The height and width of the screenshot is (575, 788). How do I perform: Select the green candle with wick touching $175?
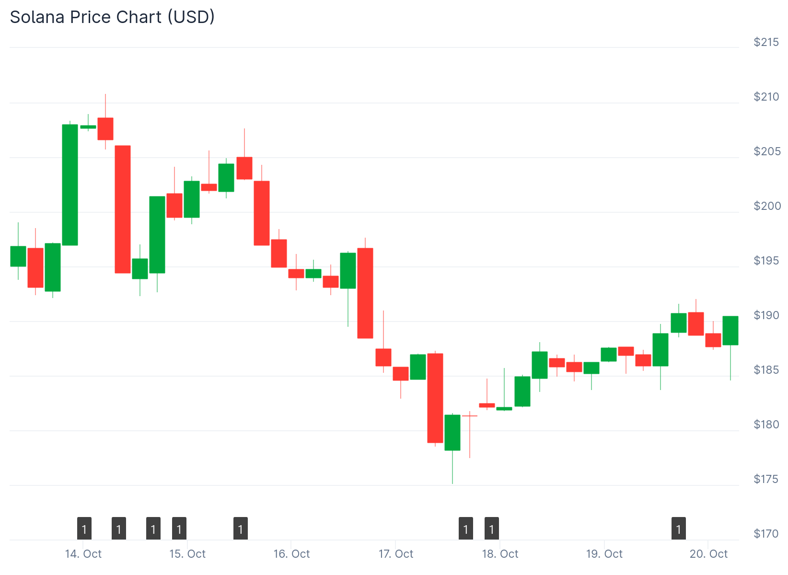point(452,433)
